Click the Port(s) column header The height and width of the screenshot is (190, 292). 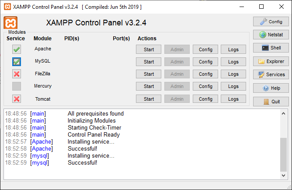click(x=121, y=39)
